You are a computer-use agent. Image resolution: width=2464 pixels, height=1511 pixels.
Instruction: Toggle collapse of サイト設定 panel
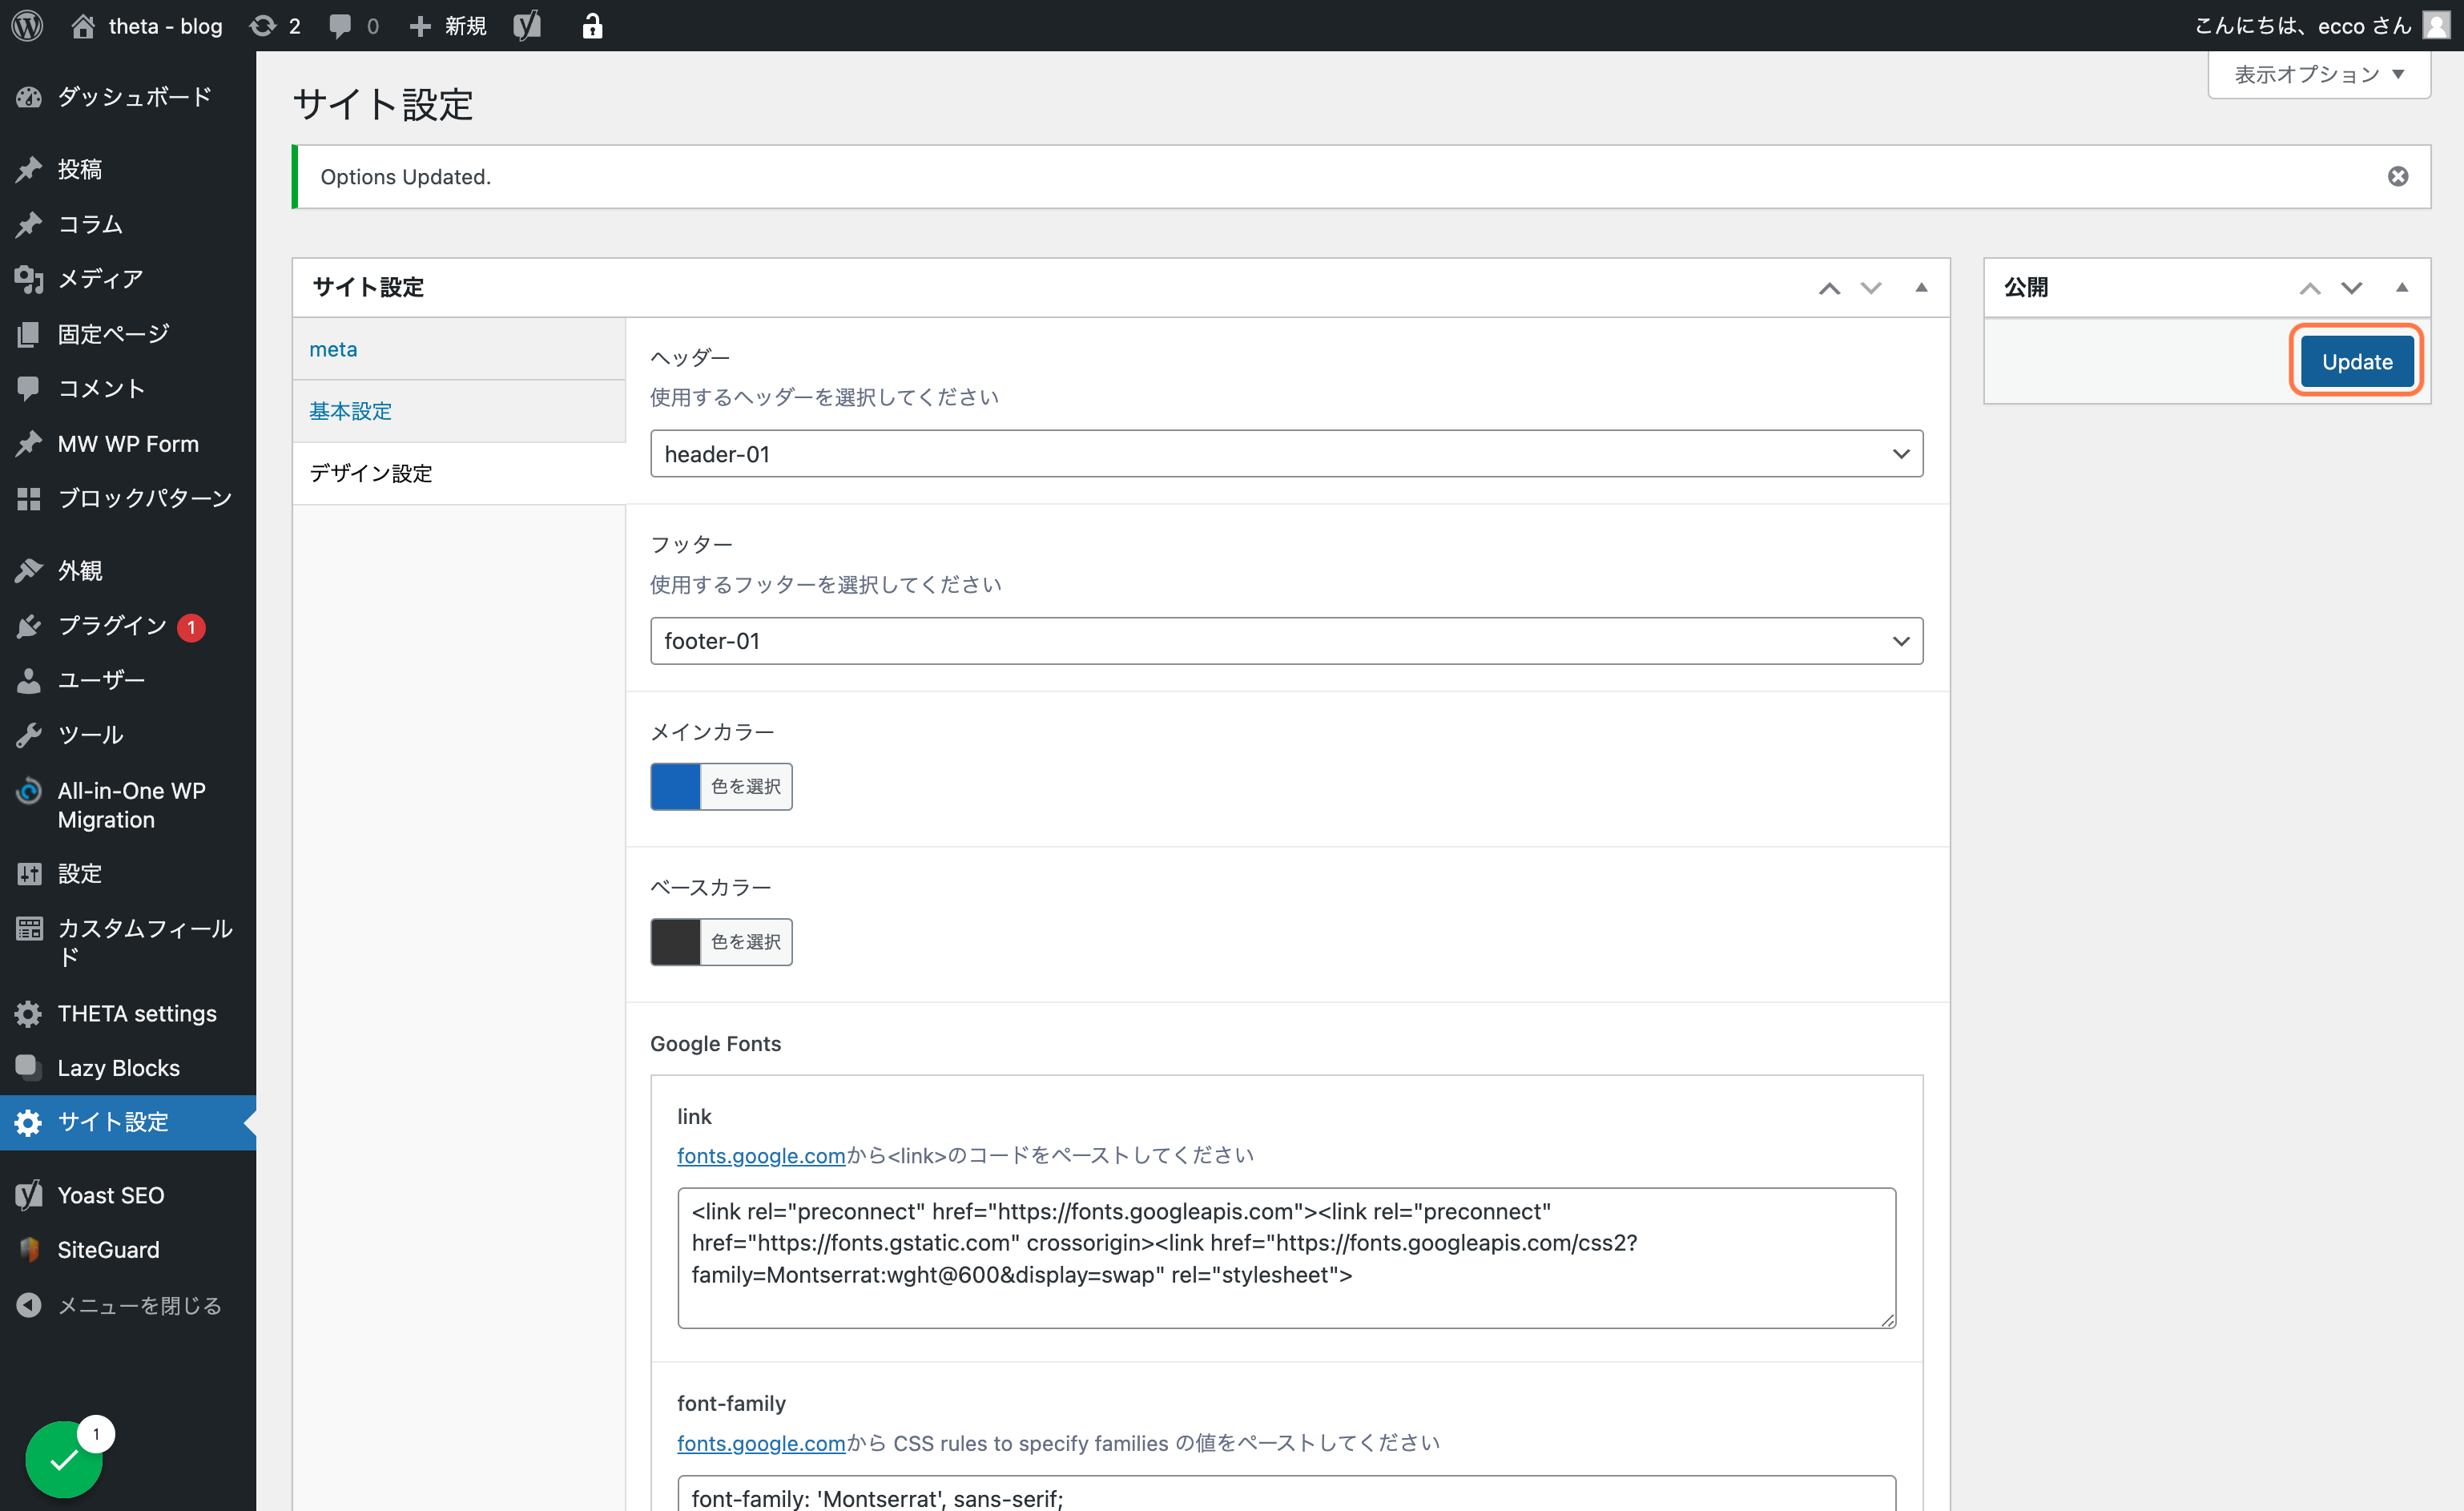click(1921, 288)
